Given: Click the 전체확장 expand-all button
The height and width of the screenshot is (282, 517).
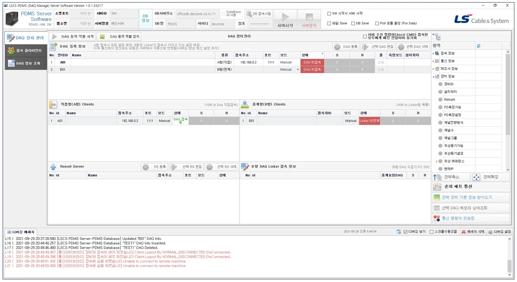Looking at the screenshot, I should pos(490,177).
